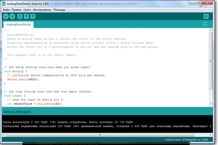
Task: Expand the tab options dropdown arrow
Action: (x=205, y=24)
